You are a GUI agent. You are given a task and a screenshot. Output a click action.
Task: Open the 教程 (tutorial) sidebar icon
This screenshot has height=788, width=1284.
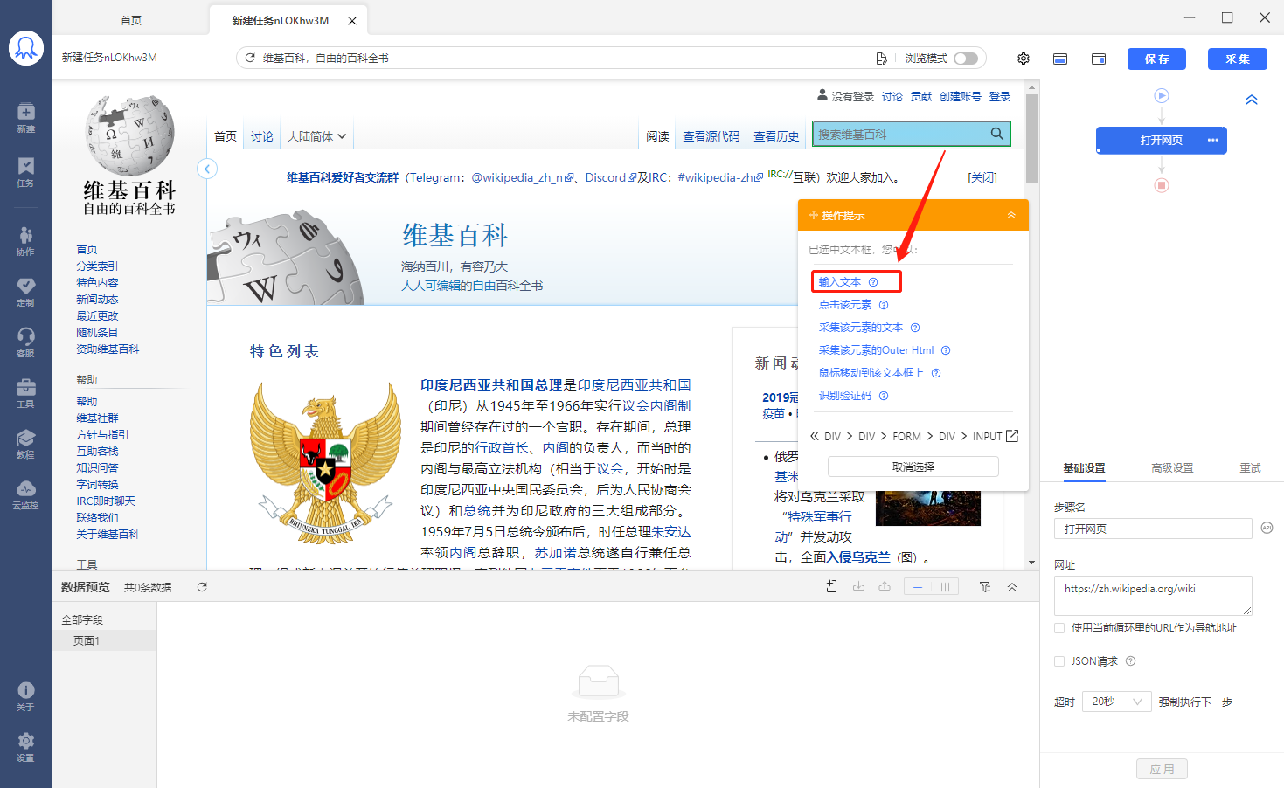pyautogui.click(x=26, y=444)
